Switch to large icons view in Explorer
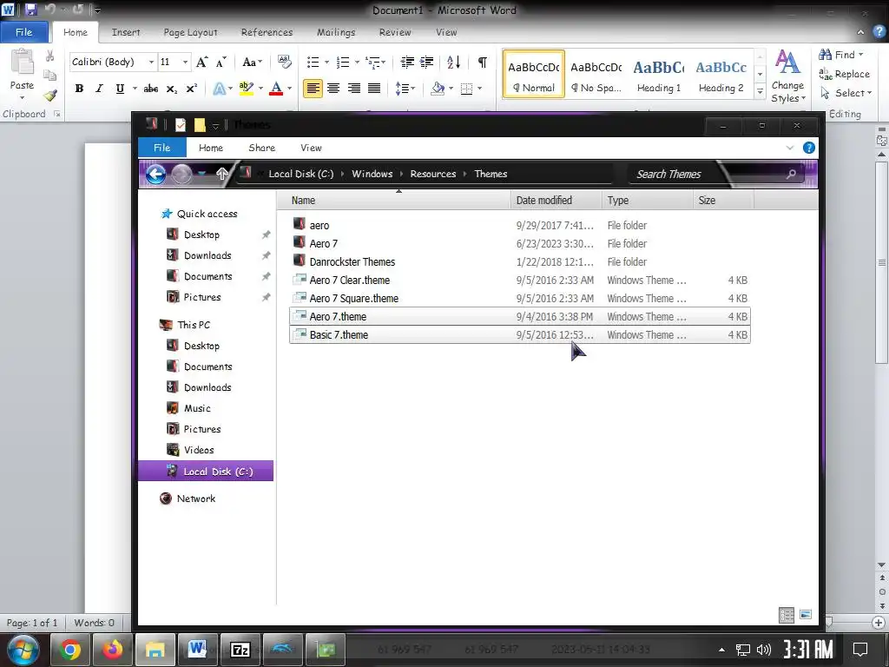This screenshot has height=667, width=889. [806, 614]
